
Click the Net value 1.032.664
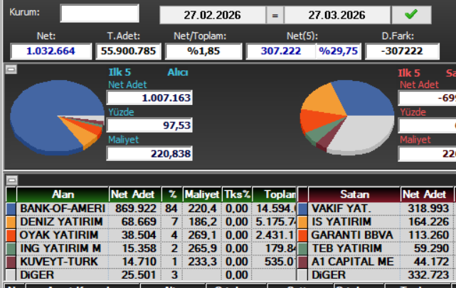pyautogui.click(x=51, y=51)
